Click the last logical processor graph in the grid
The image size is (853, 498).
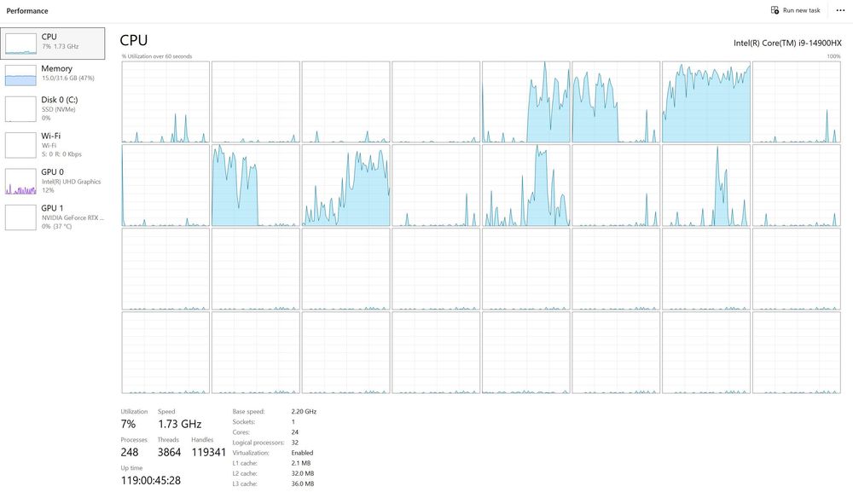797,352
